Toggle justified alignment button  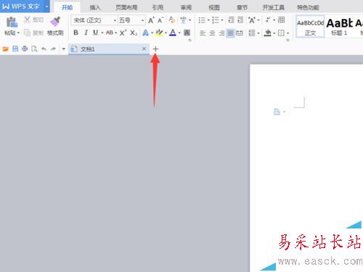pos(230,33)
